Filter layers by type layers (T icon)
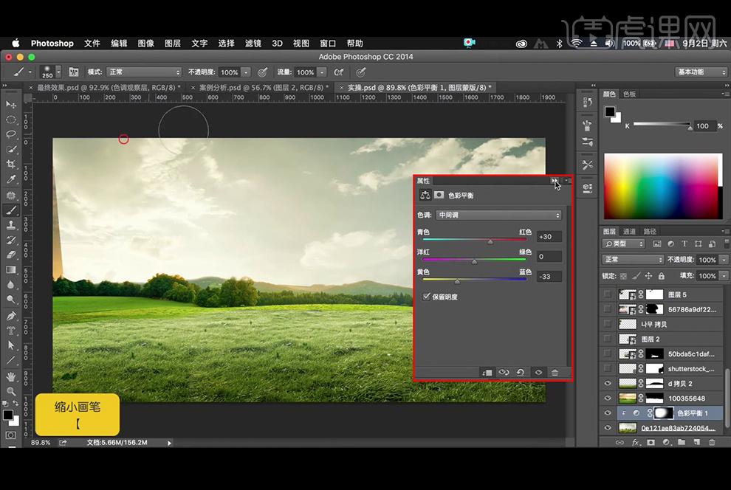Viewport: 731px width, 490px height. pyautogui.click(x=684, y=244)
